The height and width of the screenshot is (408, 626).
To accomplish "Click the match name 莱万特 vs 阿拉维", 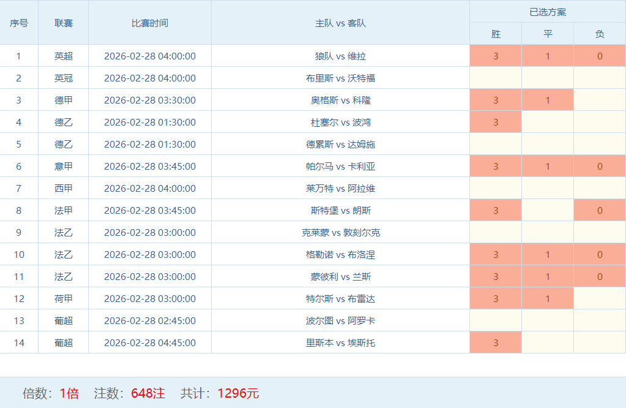I will point(340,188).
